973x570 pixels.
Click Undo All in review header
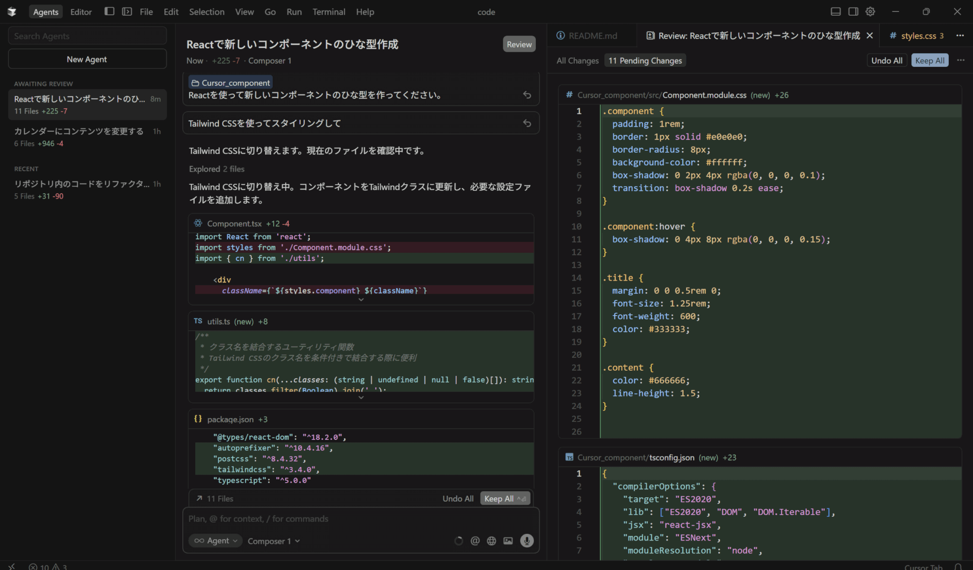887,60
